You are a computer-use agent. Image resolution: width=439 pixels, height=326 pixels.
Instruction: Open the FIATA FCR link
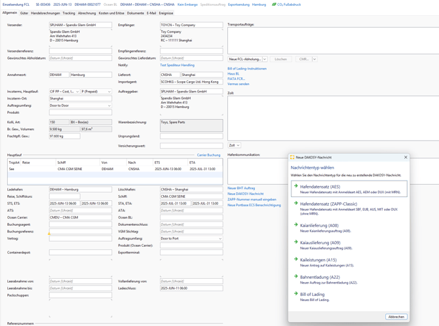click(x=237, y=79)
